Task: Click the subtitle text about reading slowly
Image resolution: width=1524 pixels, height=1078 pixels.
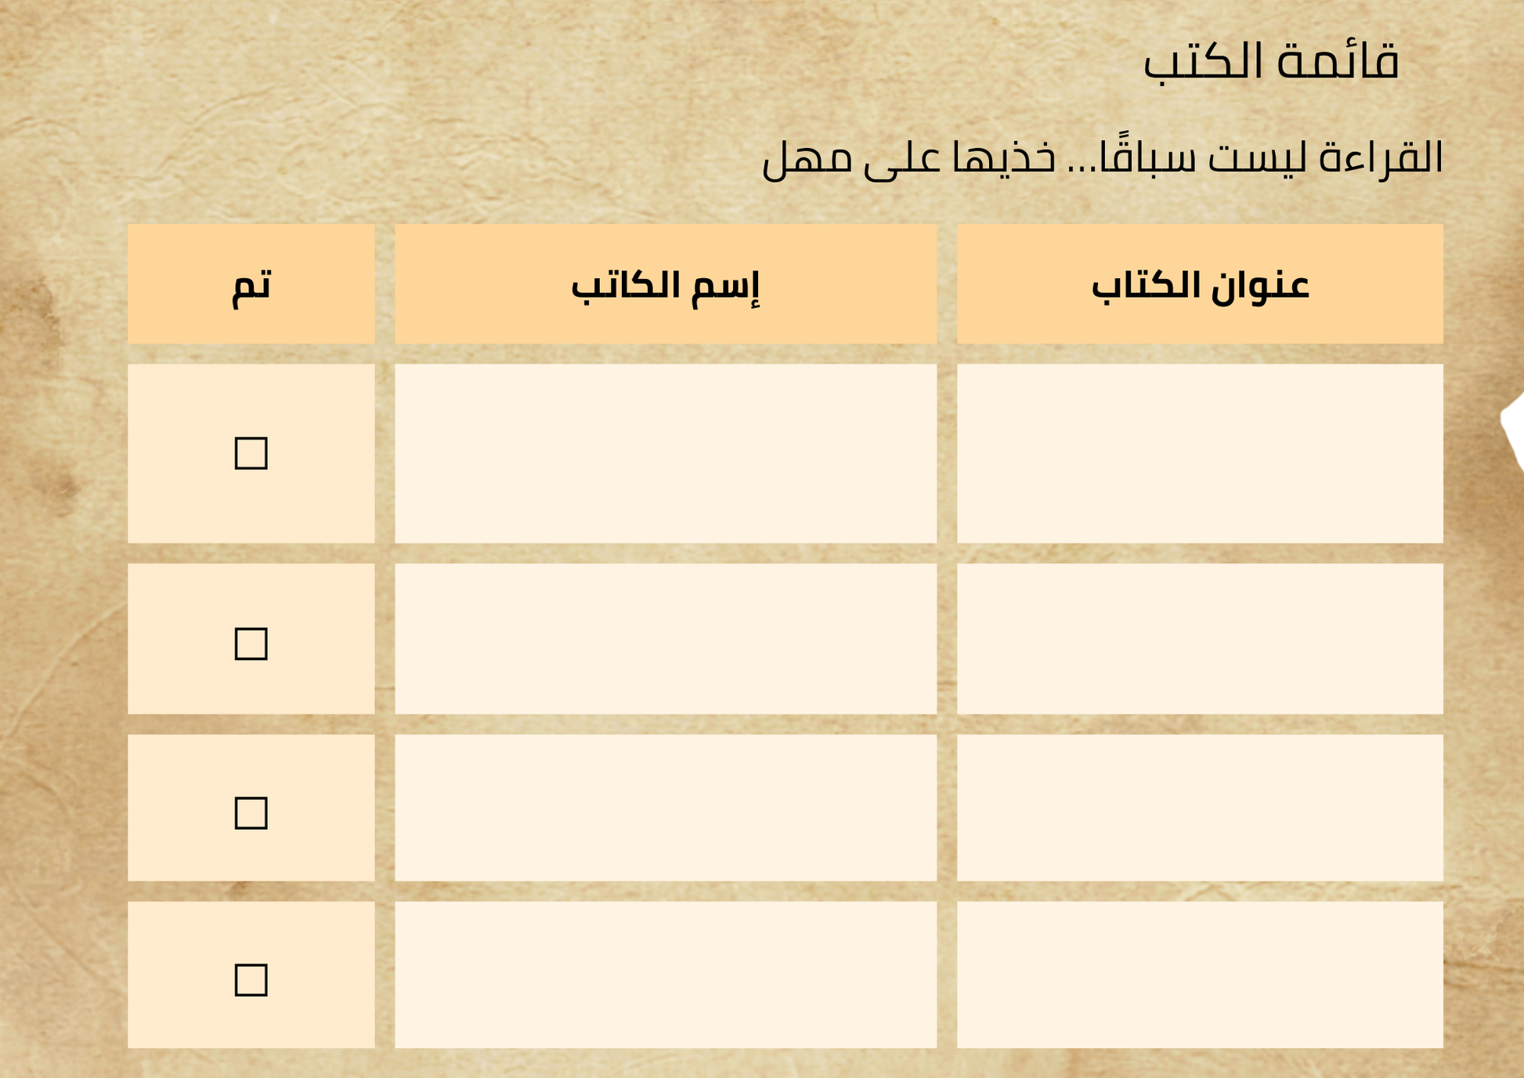Action: 1102,157
